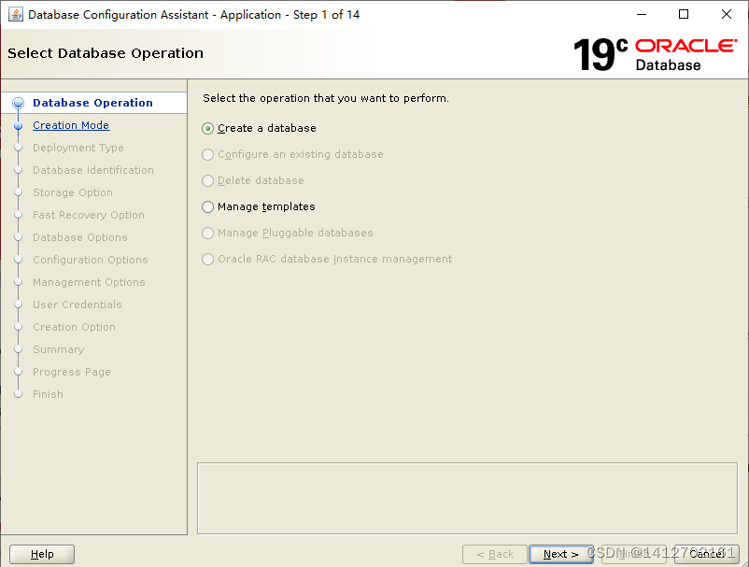Select Configure an existing database option

(207, 155)
